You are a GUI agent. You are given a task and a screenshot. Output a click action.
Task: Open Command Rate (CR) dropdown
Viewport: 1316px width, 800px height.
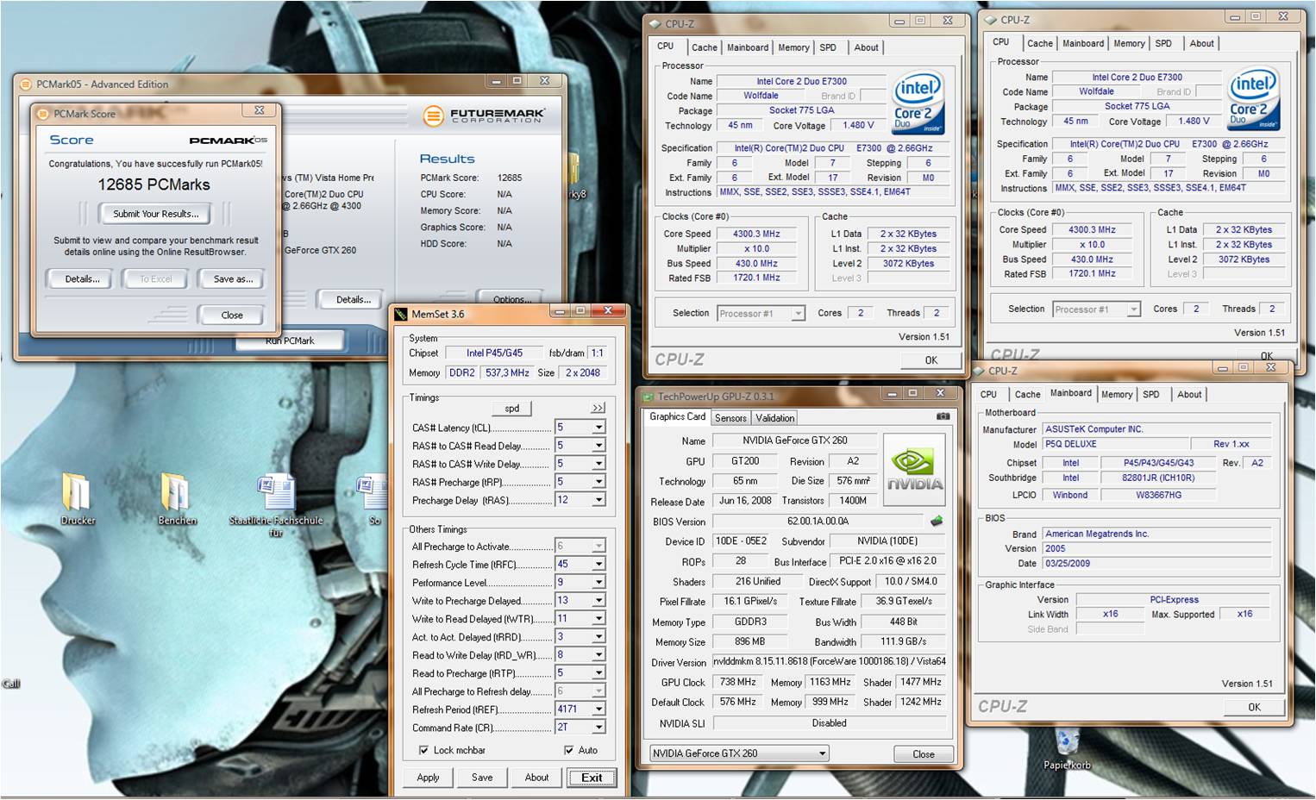(598, 727)
